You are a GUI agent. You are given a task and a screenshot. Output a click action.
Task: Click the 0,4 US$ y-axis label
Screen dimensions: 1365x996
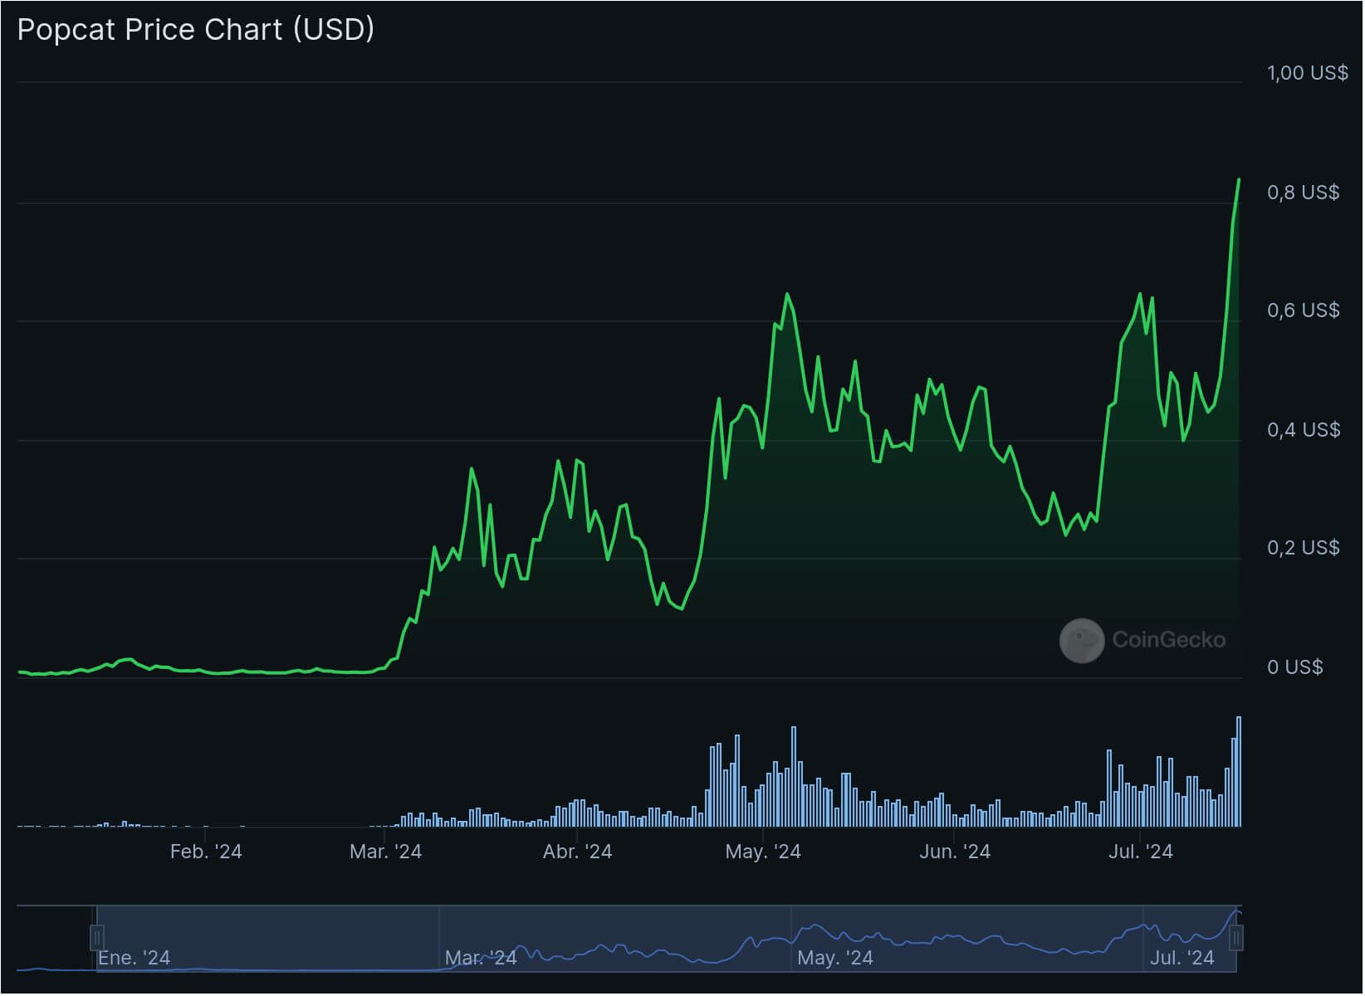(x=1304, y=430)
